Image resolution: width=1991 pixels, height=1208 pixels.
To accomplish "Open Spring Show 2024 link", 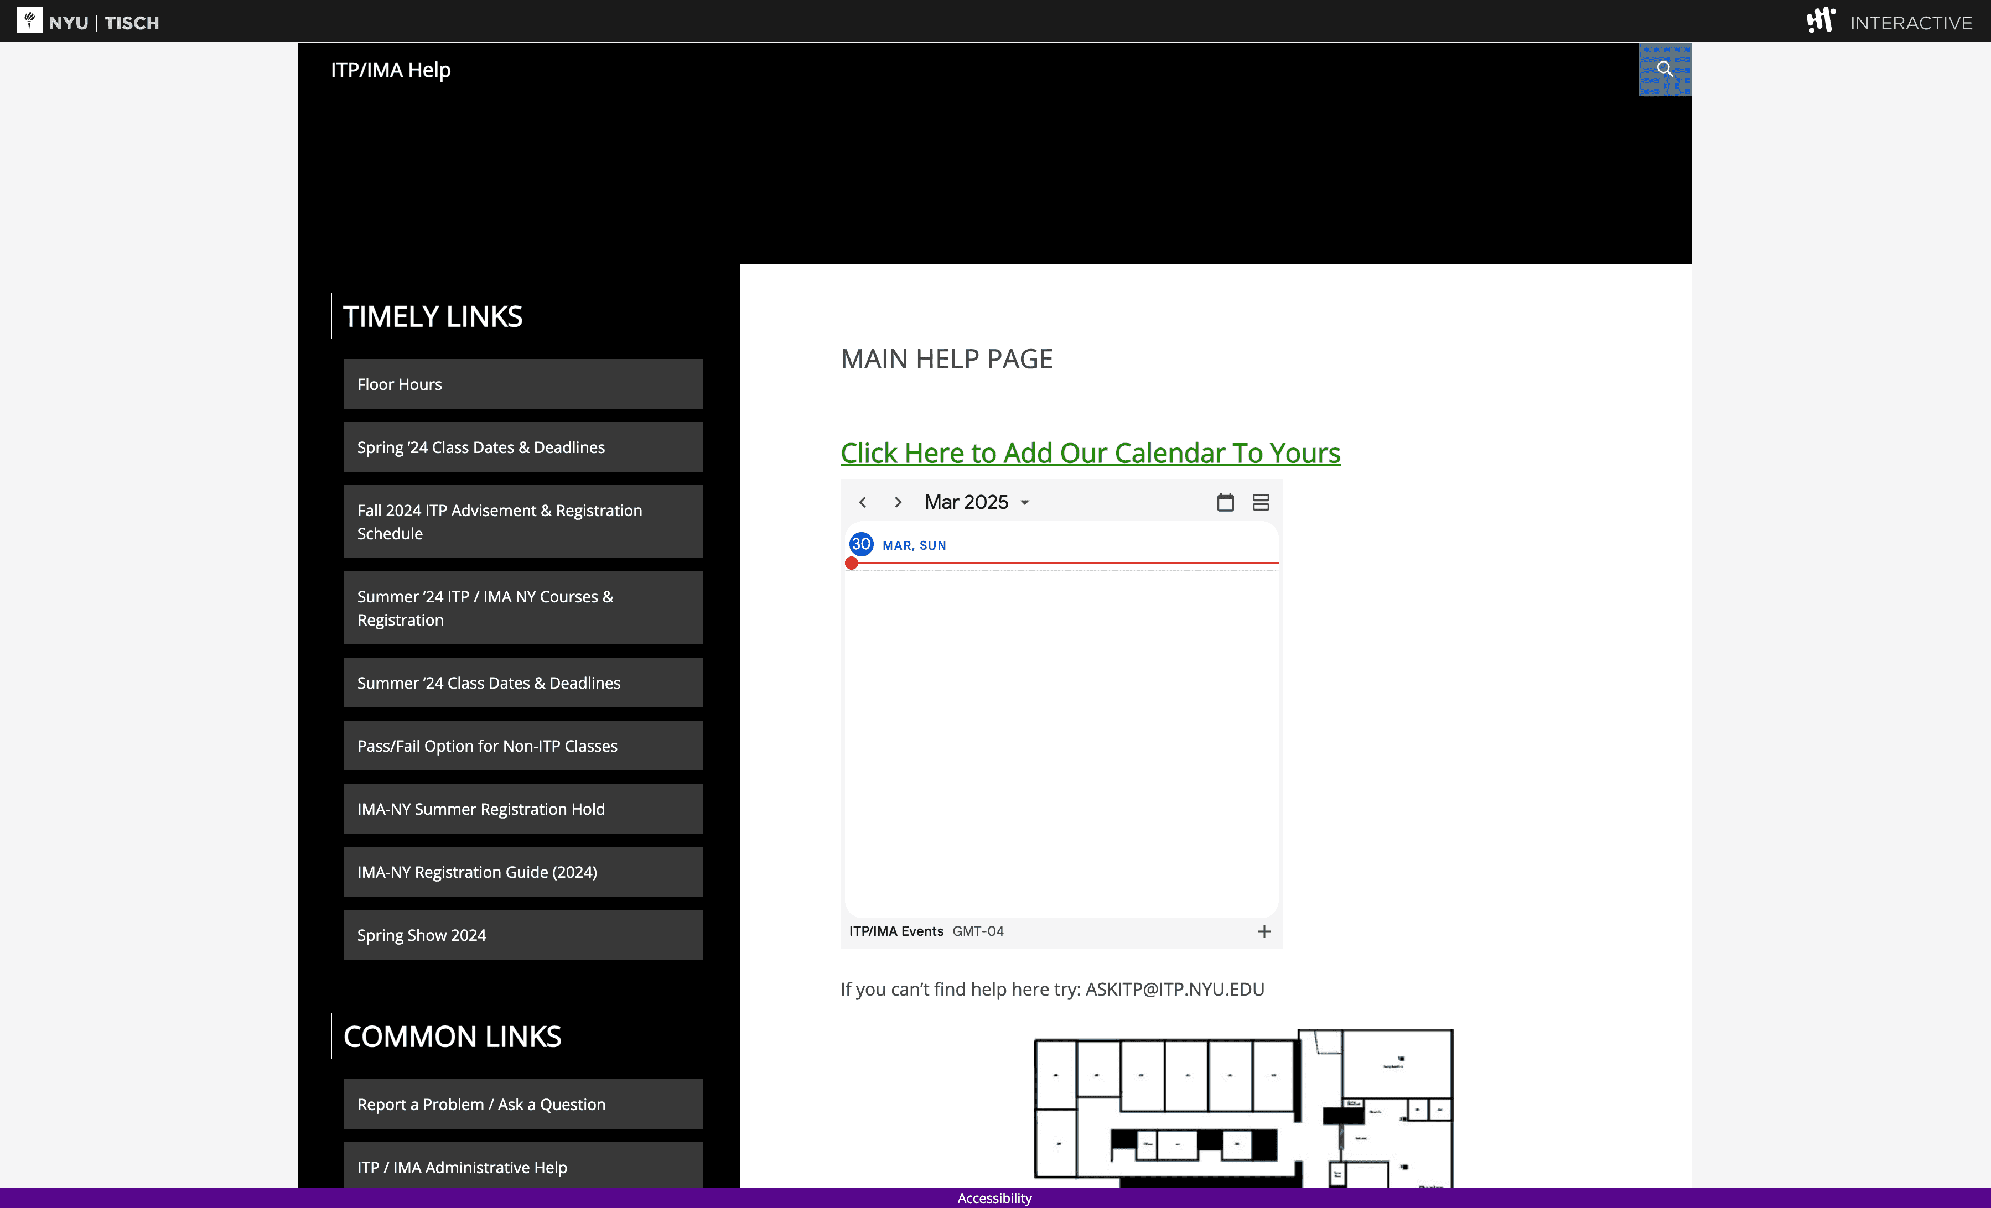I will click(523, 935).
